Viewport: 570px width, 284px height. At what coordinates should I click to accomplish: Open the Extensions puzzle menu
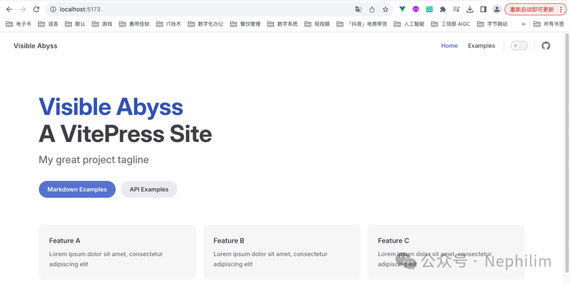443,10
